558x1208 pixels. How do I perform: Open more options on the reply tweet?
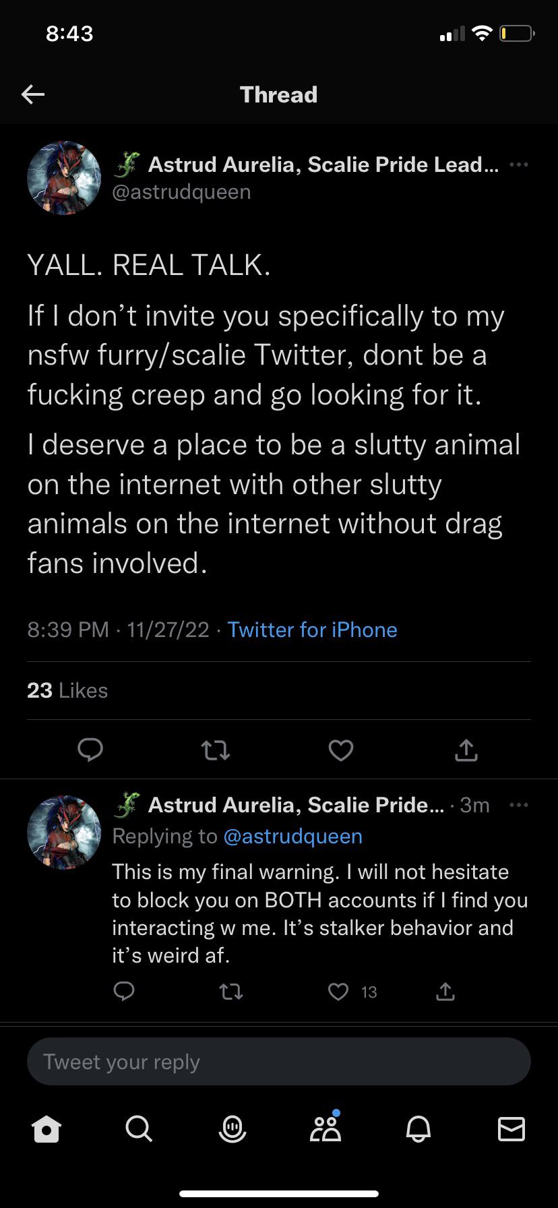pyautogui.click(x=519, y=805)
